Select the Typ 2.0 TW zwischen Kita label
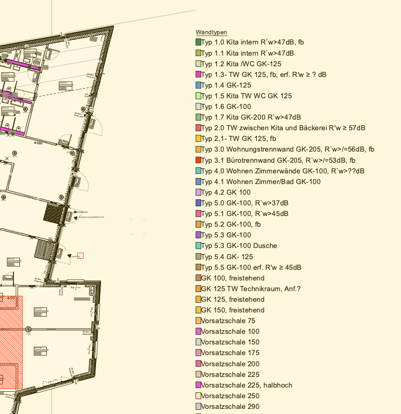Viewport: 401px width, 414px height. tap(283, 128)
